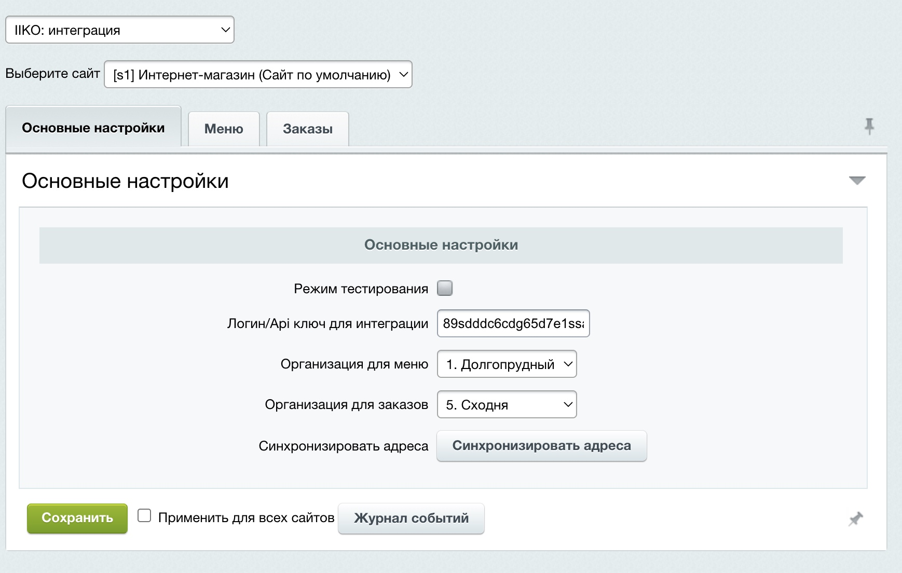
Task: Enable the Режим тестирования checkbox
Action: coord(445,288)
